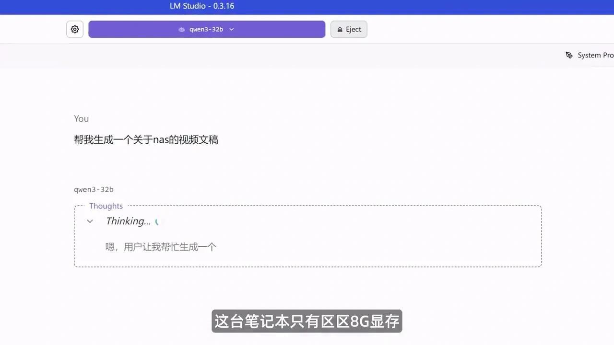Click the spinner next to Thinking text
Screen dimensions: 614x345
tap(157, 221)
